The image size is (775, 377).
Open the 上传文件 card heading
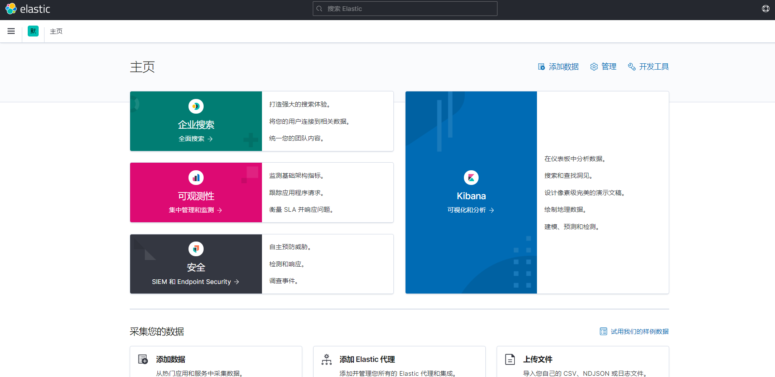pos(538,359)
